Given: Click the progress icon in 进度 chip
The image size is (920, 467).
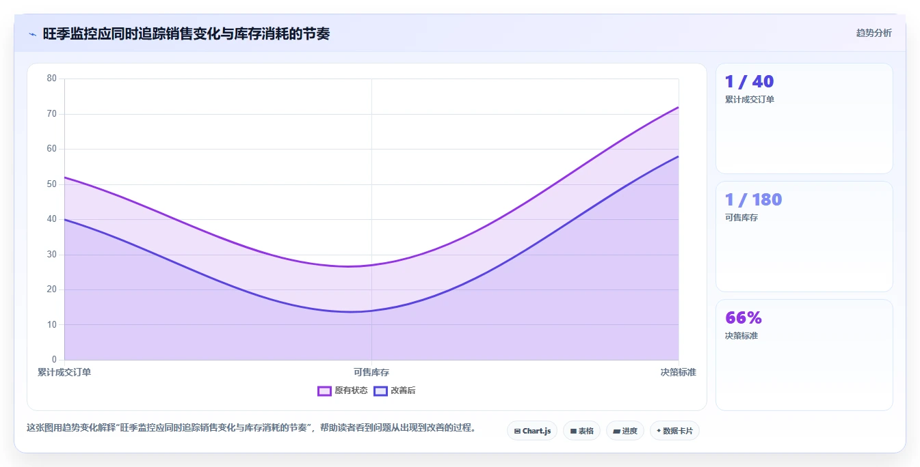Looking at the screenshot, I should point(616,431).
